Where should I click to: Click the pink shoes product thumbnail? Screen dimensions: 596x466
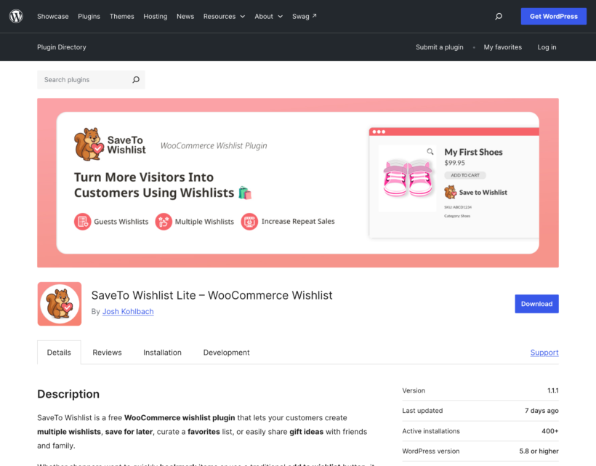coord(408,178)
